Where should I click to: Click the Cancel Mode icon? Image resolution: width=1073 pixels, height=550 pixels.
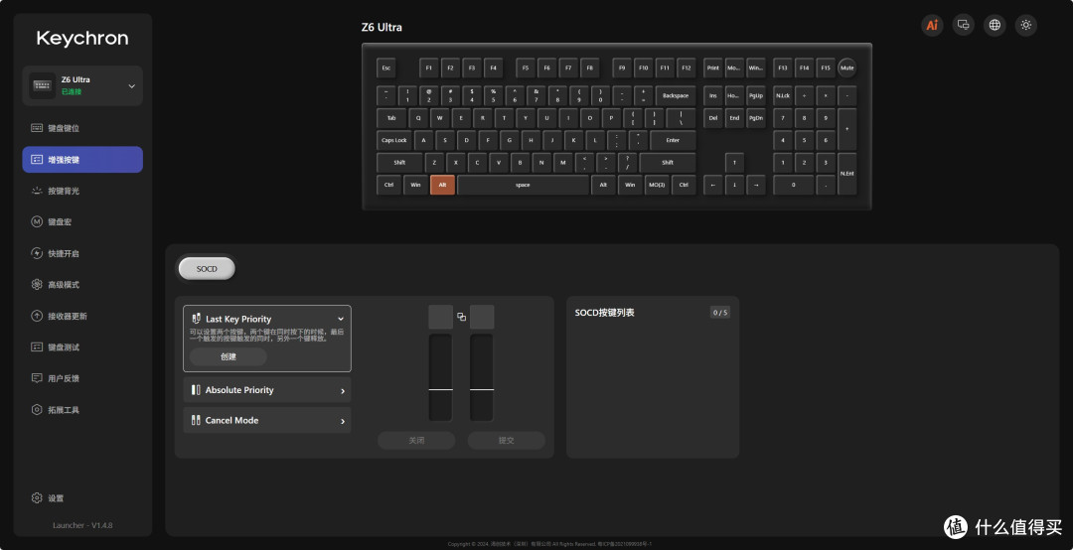196,420
